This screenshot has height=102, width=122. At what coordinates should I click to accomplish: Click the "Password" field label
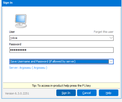[15, 44]
